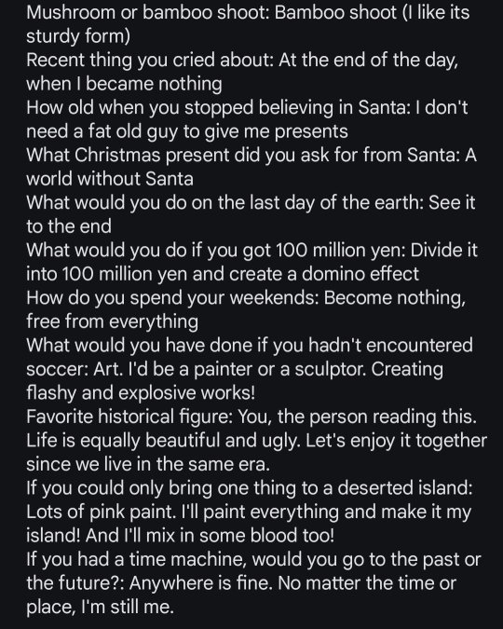
Task: Tap the 'world without Santa' answer
Action: [x=110, y=179]
